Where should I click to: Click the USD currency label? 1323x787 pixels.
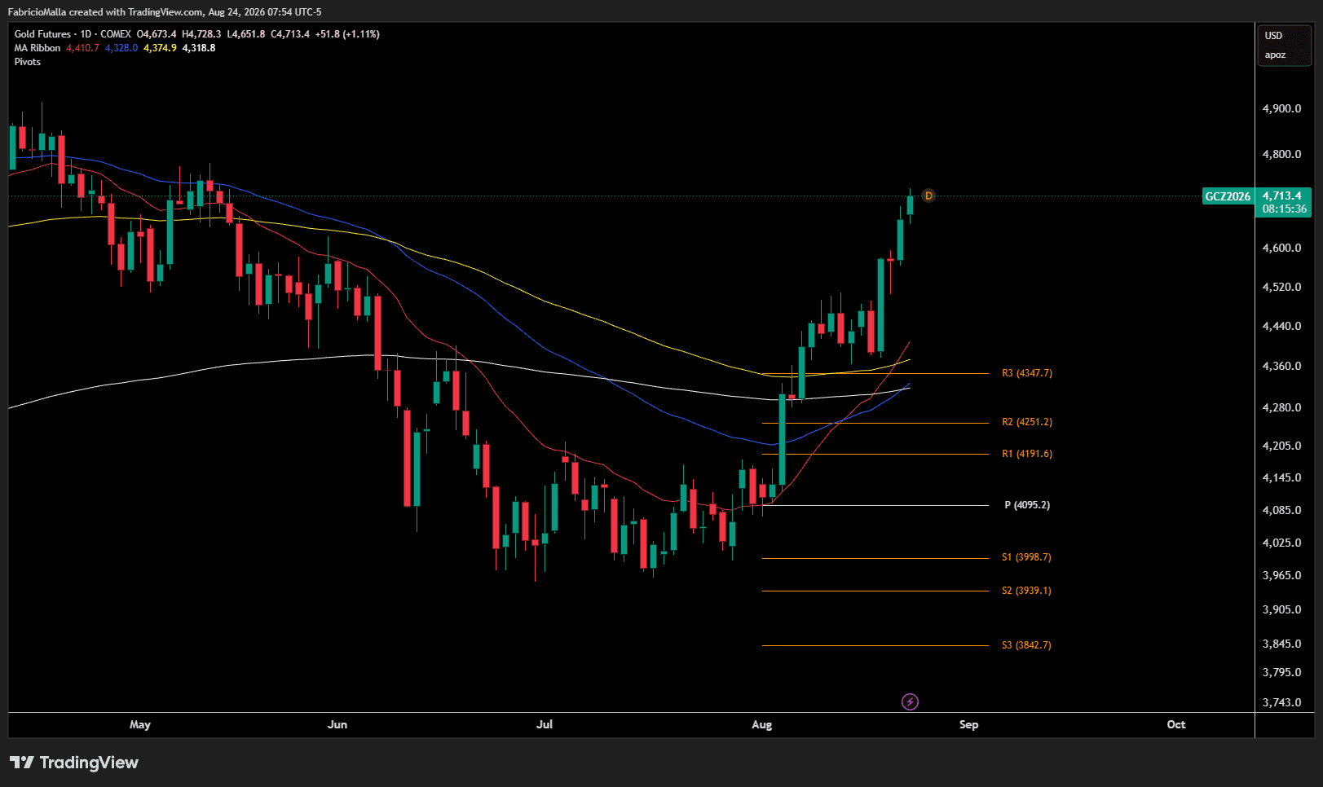pos(1273,36)
